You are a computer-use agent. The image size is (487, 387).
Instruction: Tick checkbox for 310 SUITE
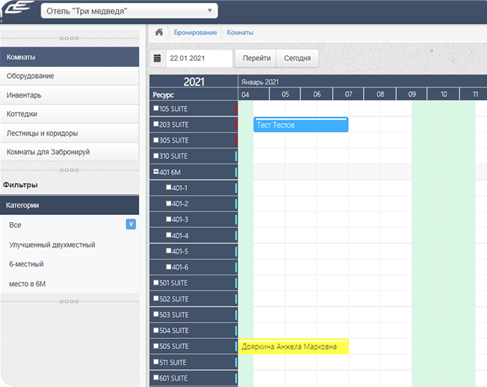point(156,156)
